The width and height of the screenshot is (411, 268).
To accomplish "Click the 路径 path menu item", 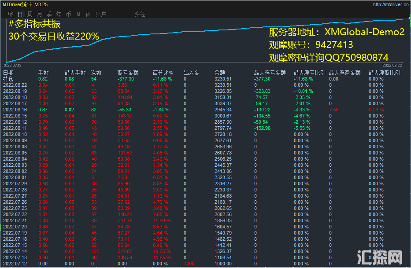I will point(140,14).
